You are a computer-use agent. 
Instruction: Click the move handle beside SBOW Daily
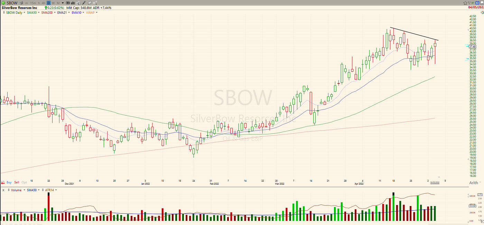(x=4, y=12)
